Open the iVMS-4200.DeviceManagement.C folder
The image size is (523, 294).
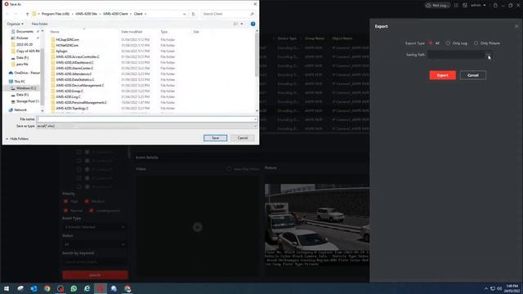[x=80, y=85]
